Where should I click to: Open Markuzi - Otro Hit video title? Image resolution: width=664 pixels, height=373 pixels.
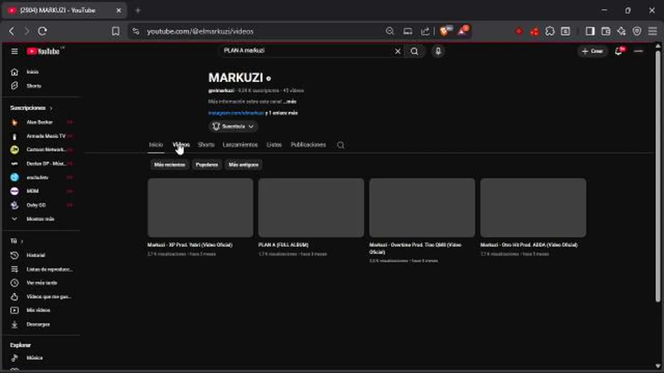529,245
